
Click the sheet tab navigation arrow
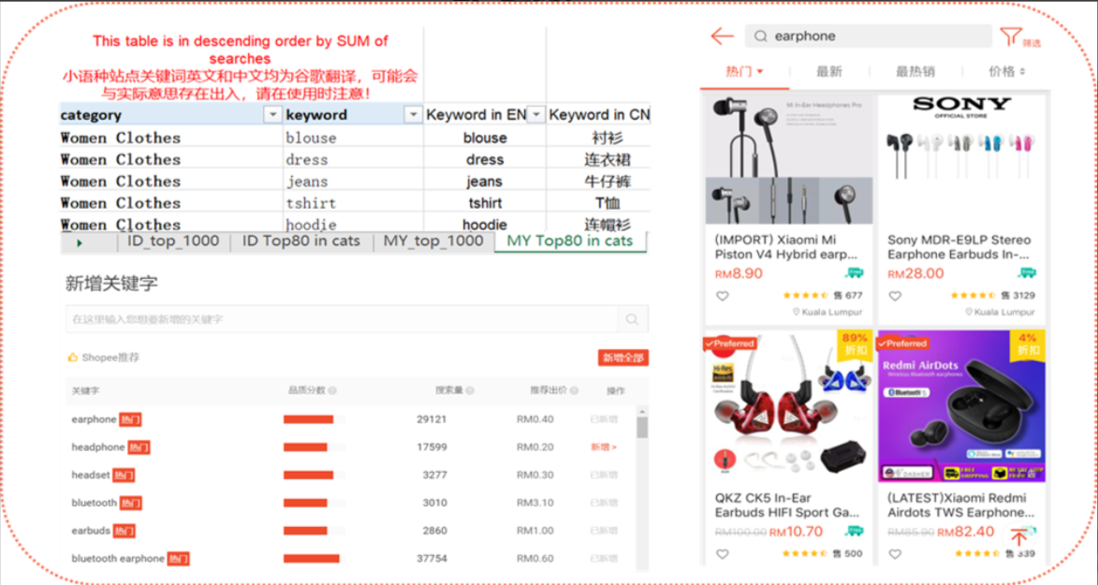(x=80, y=242)
